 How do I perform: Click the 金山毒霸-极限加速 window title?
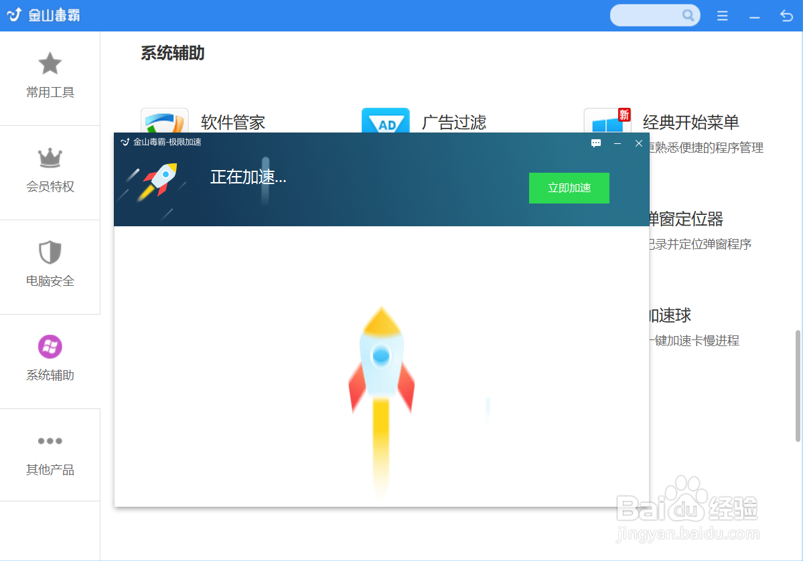pyautogui.click(x=167, y=143)
